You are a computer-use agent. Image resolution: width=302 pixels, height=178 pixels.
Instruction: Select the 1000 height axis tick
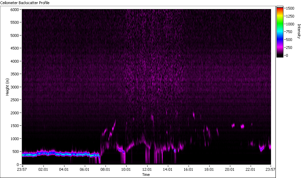14,138
